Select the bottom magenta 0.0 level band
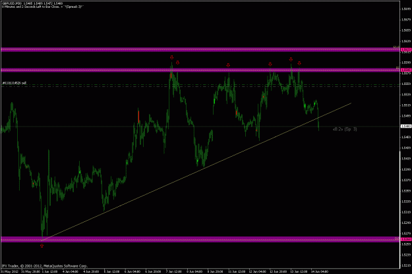The image size is (412, 274). 200,239
